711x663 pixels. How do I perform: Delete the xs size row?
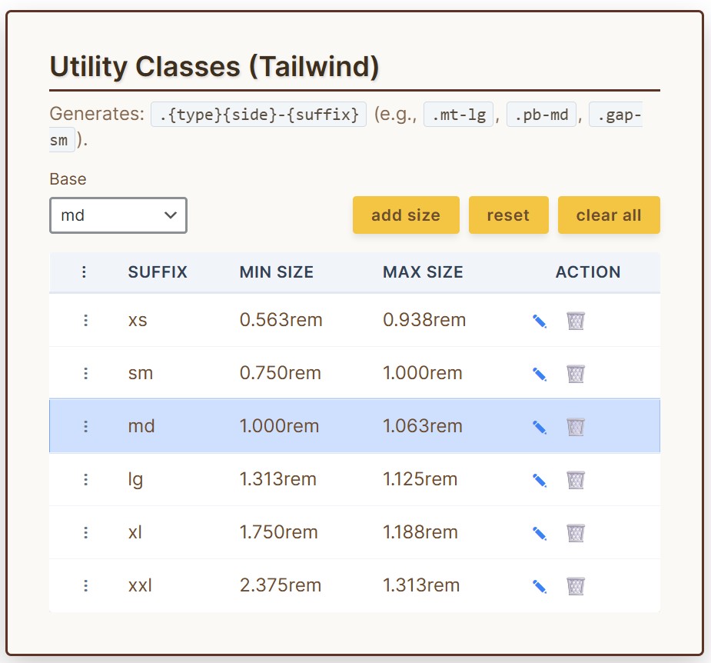pos(576,321)
